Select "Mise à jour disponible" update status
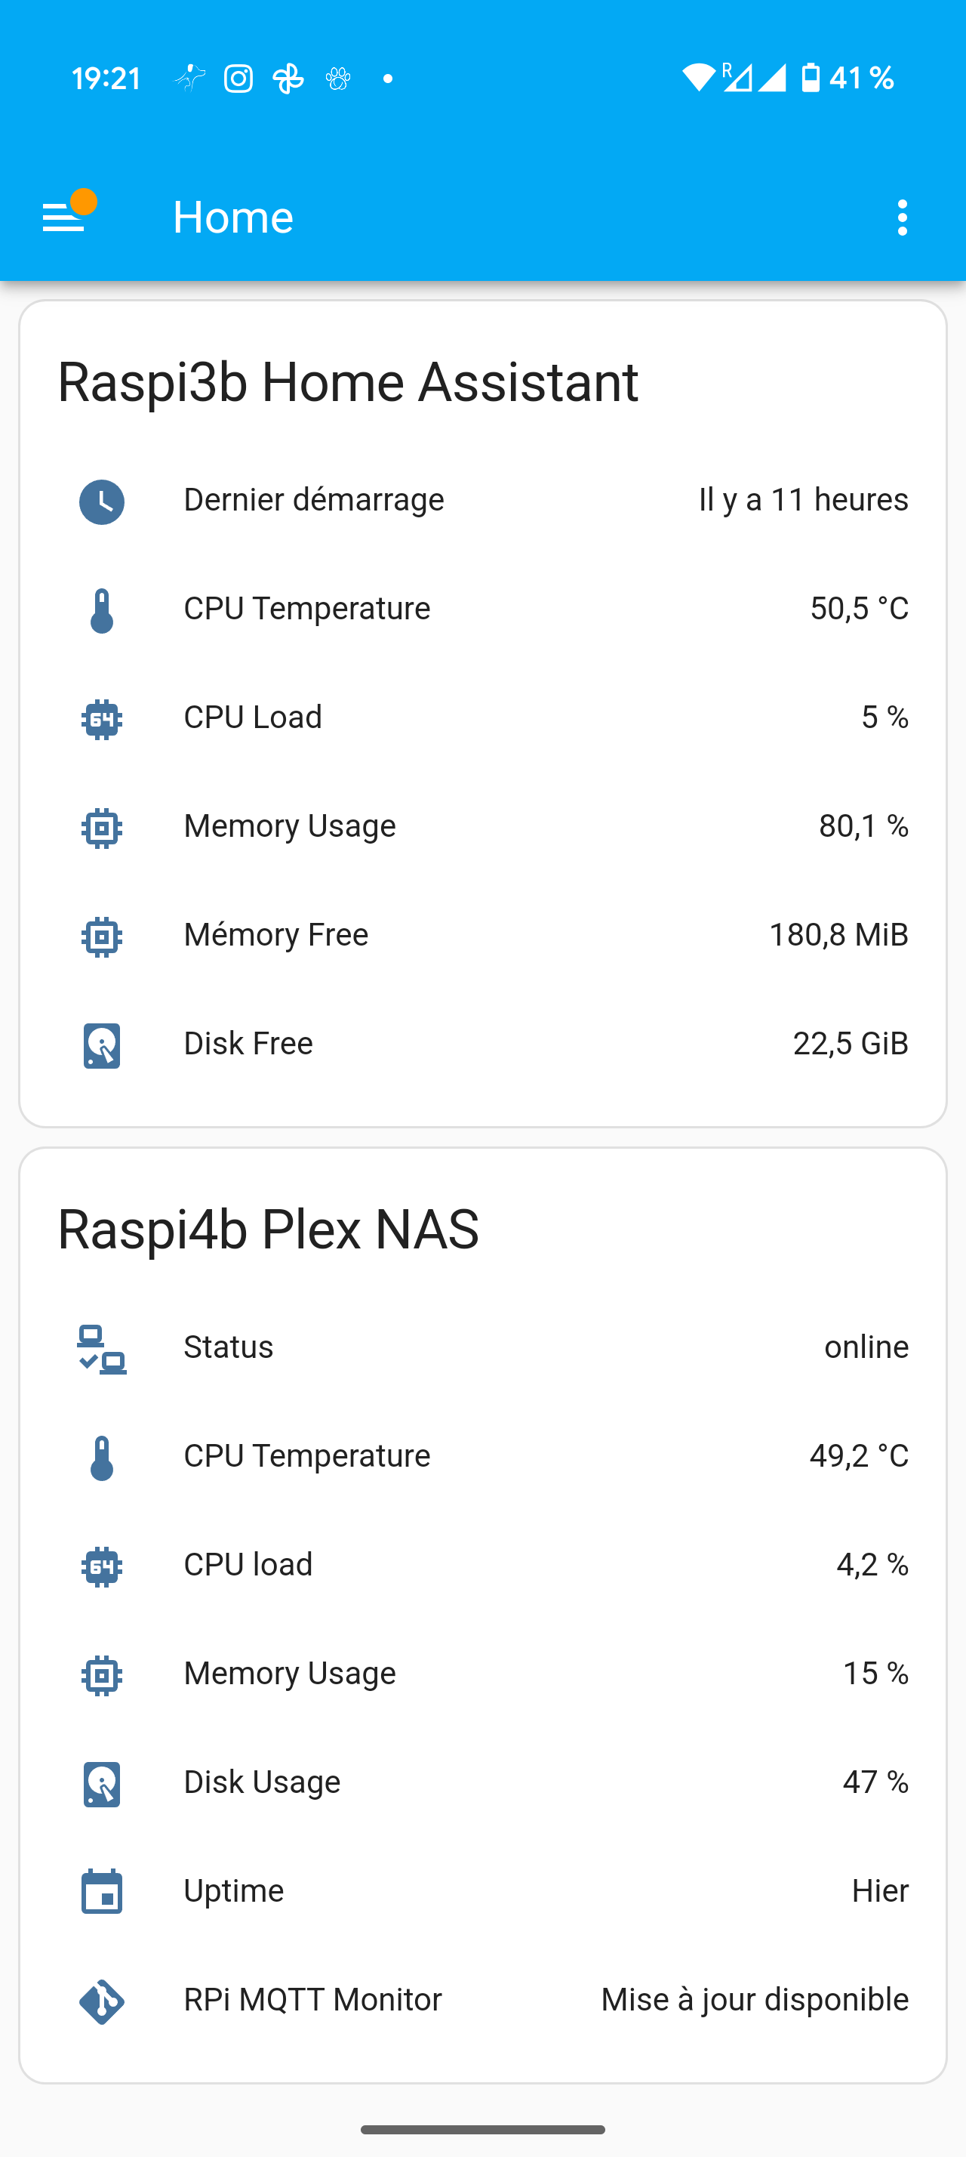This screenshot has width=966, height=2157. [x=755, y=2000]
